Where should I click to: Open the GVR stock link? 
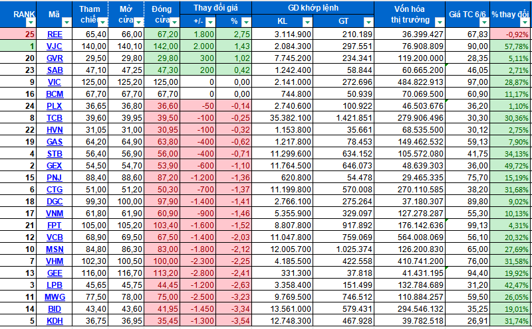tap(55, 58)
